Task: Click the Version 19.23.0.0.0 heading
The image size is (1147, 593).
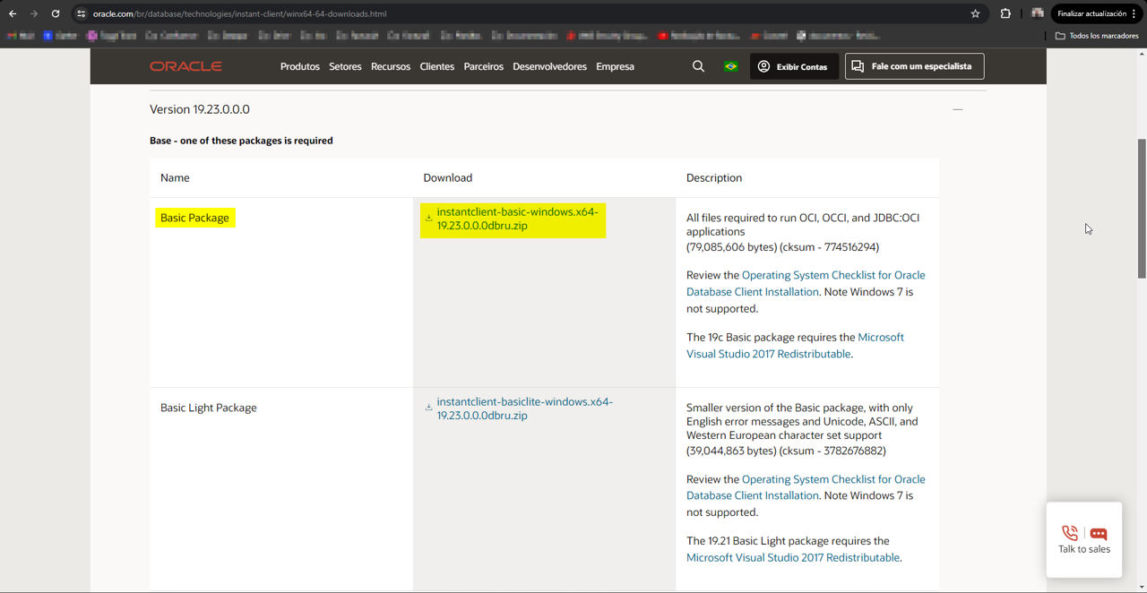Action: 200,109
